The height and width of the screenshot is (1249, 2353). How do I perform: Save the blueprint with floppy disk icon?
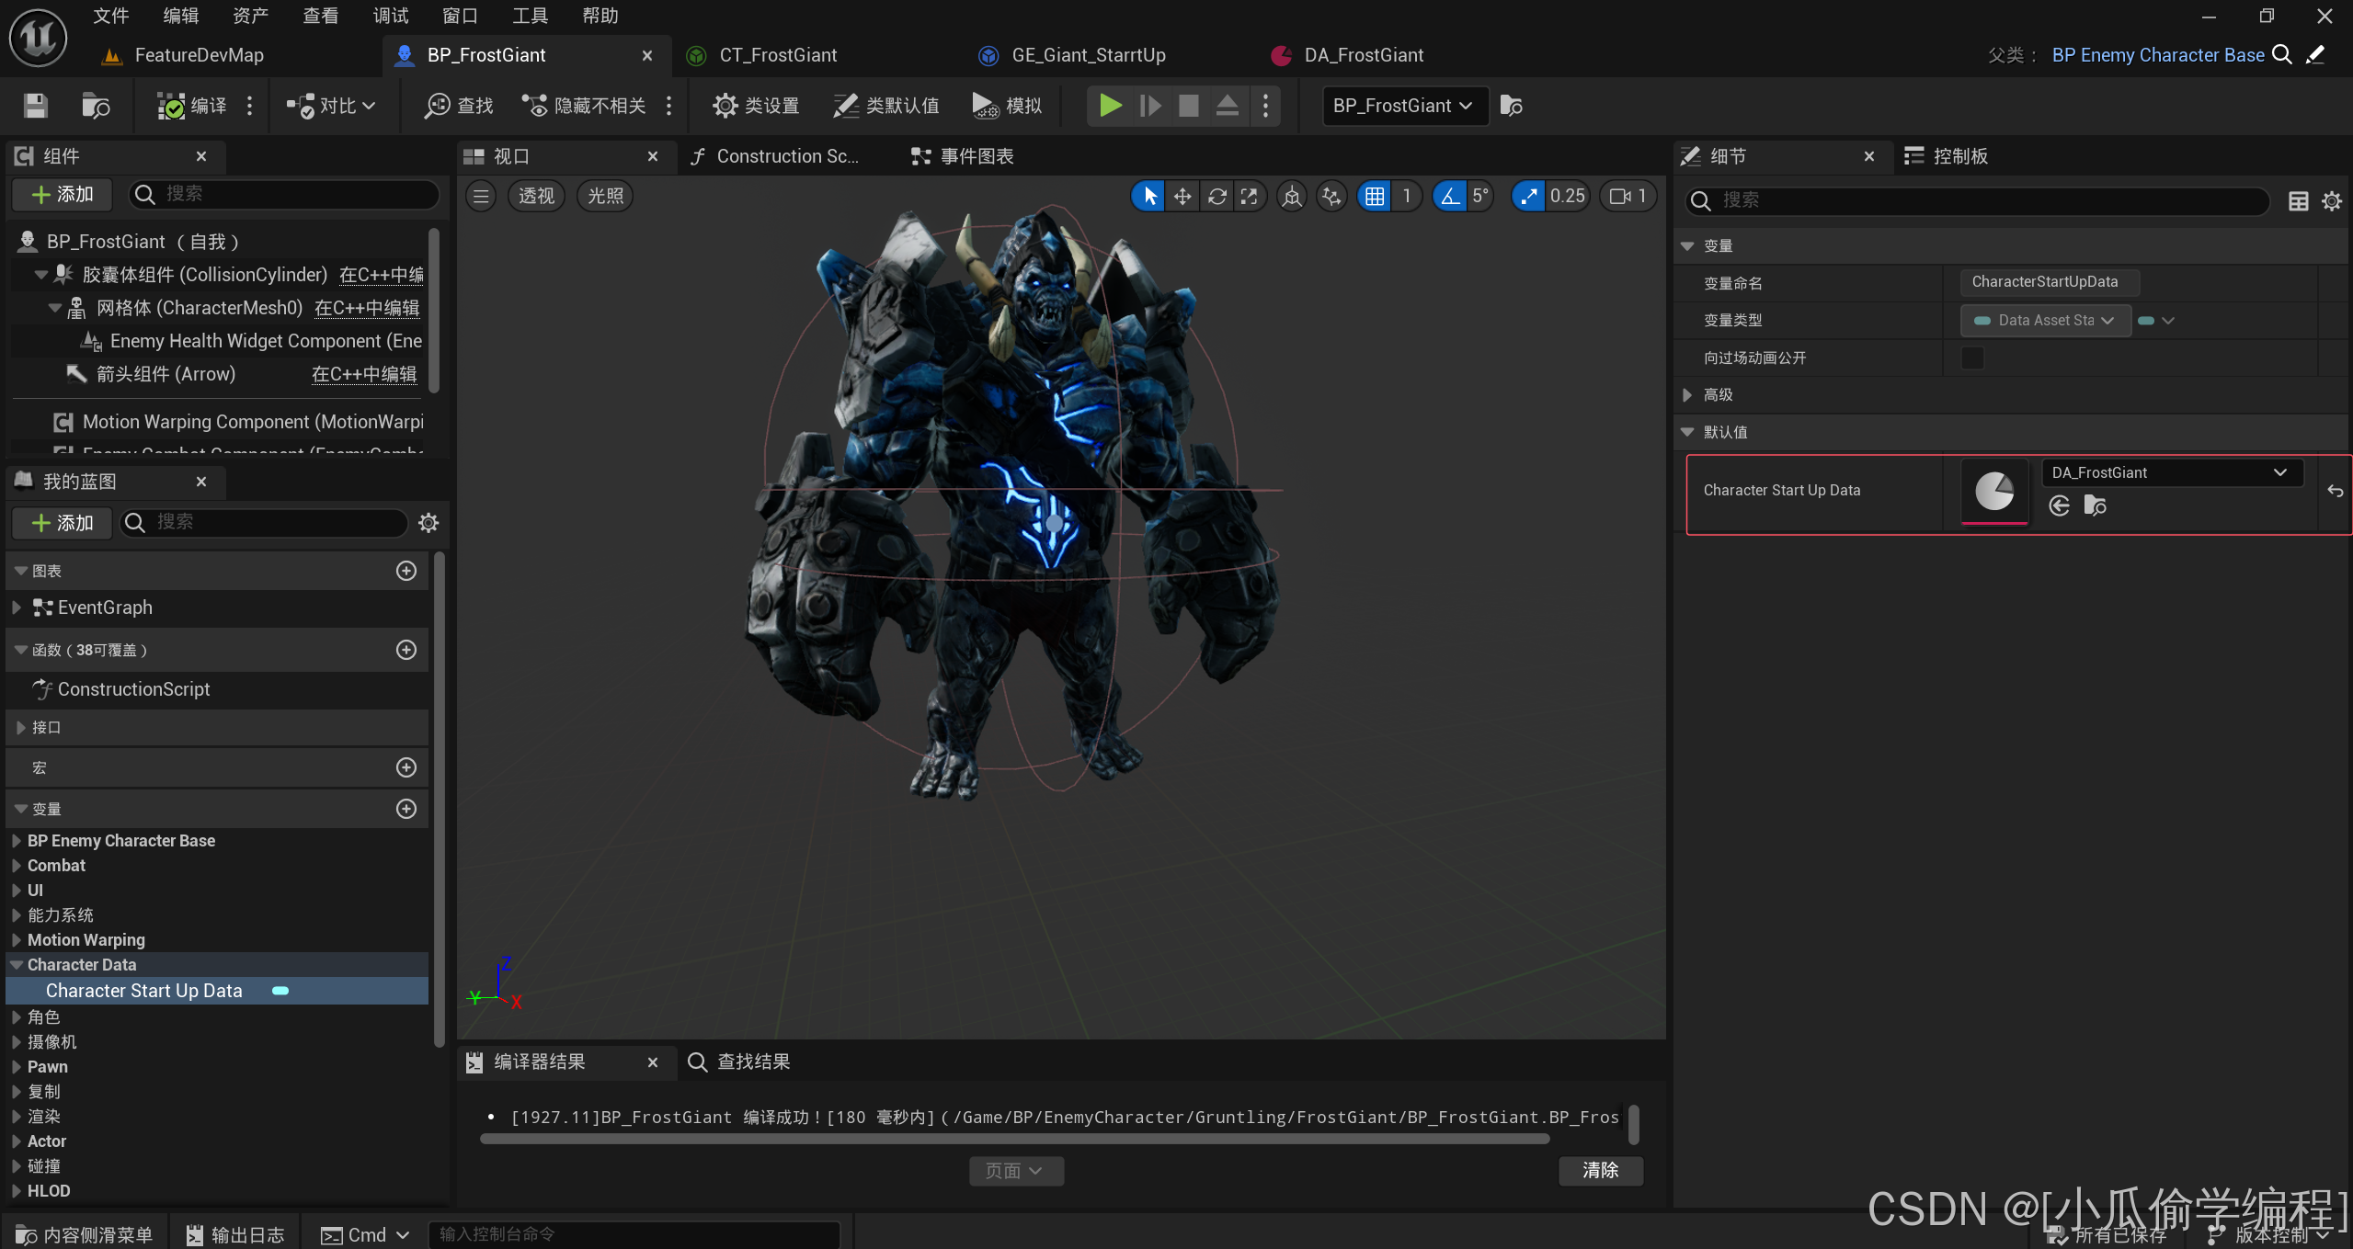[x=35, y=106]
